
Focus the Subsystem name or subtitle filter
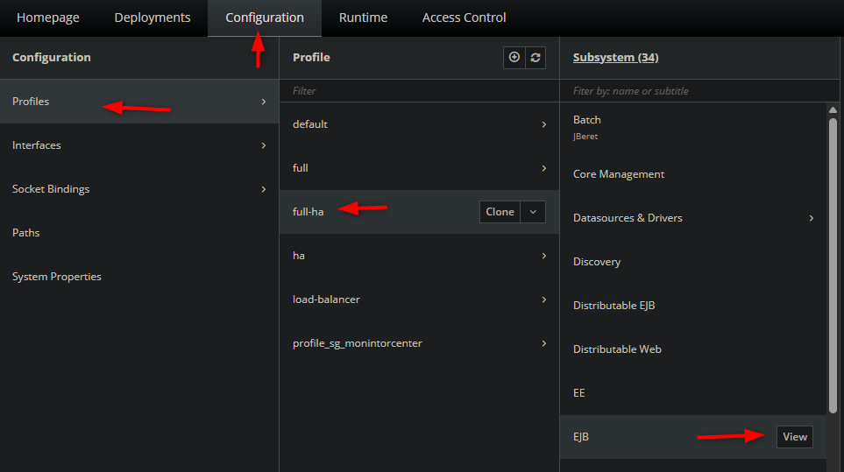(x=699, y=91)
